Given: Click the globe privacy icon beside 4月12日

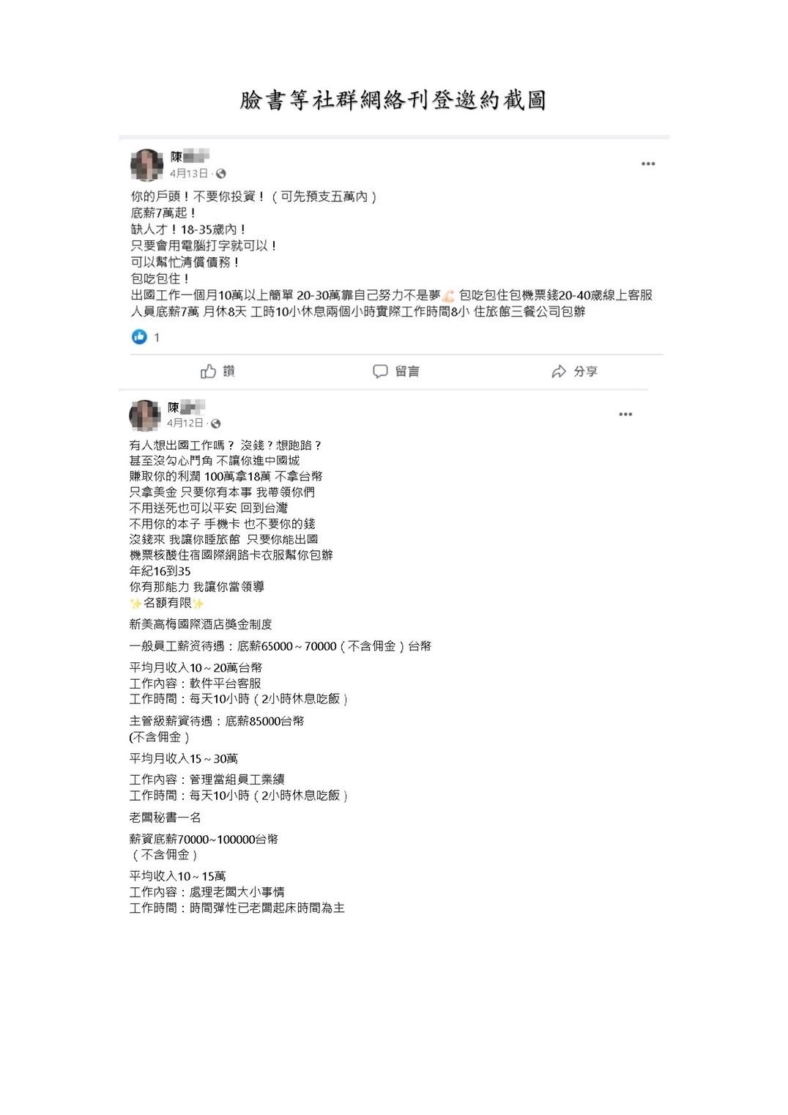Looking at the screenshot, I should pos(216,423).
